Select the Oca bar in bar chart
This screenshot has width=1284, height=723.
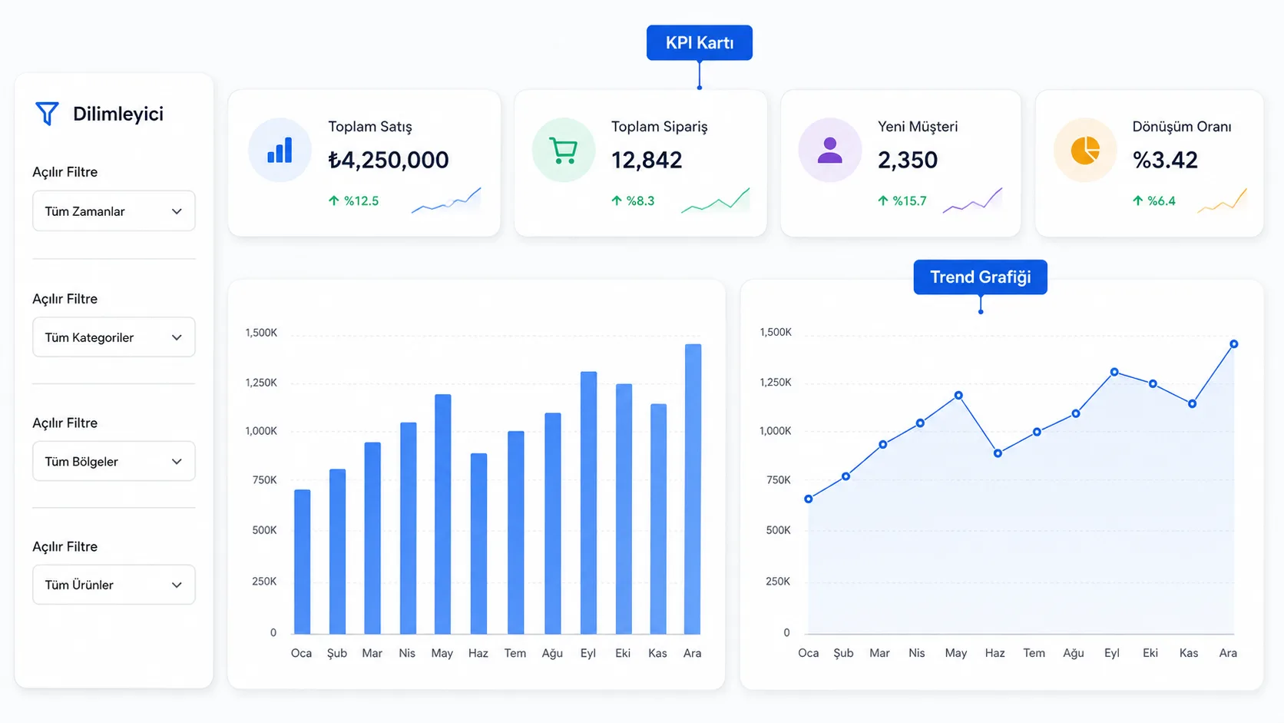coord(303,562)
